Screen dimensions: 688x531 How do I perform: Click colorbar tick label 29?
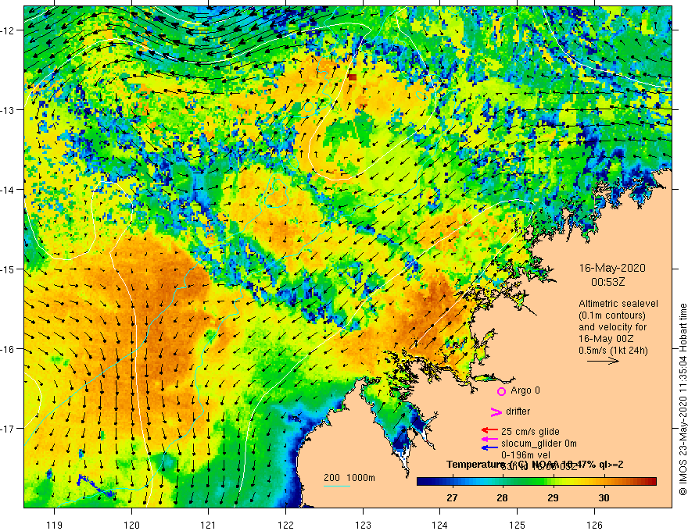[x=554, y=498]
